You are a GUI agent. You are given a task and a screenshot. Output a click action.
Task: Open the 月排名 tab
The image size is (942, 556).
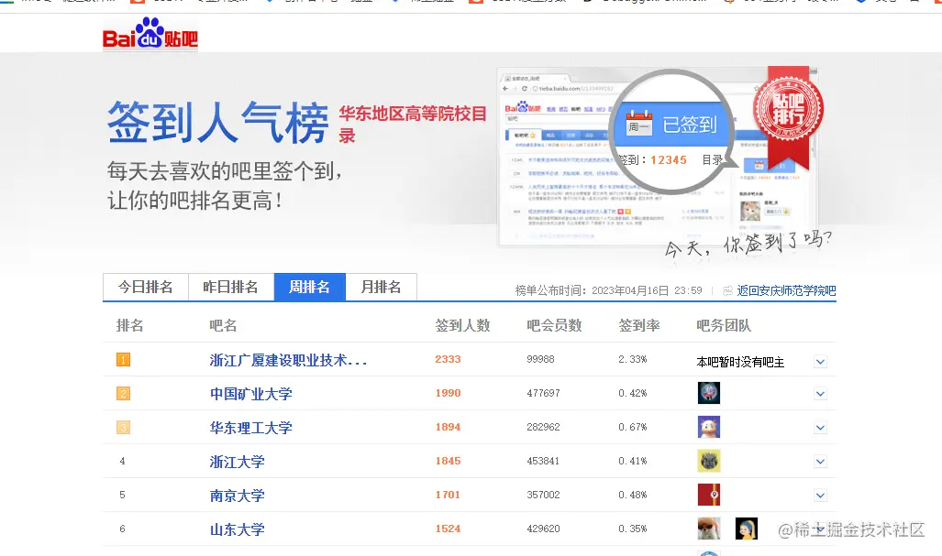(381, 287)
